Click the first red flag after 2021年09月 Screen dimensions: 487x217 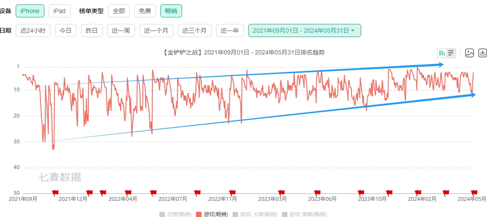[x=55, y=193]
